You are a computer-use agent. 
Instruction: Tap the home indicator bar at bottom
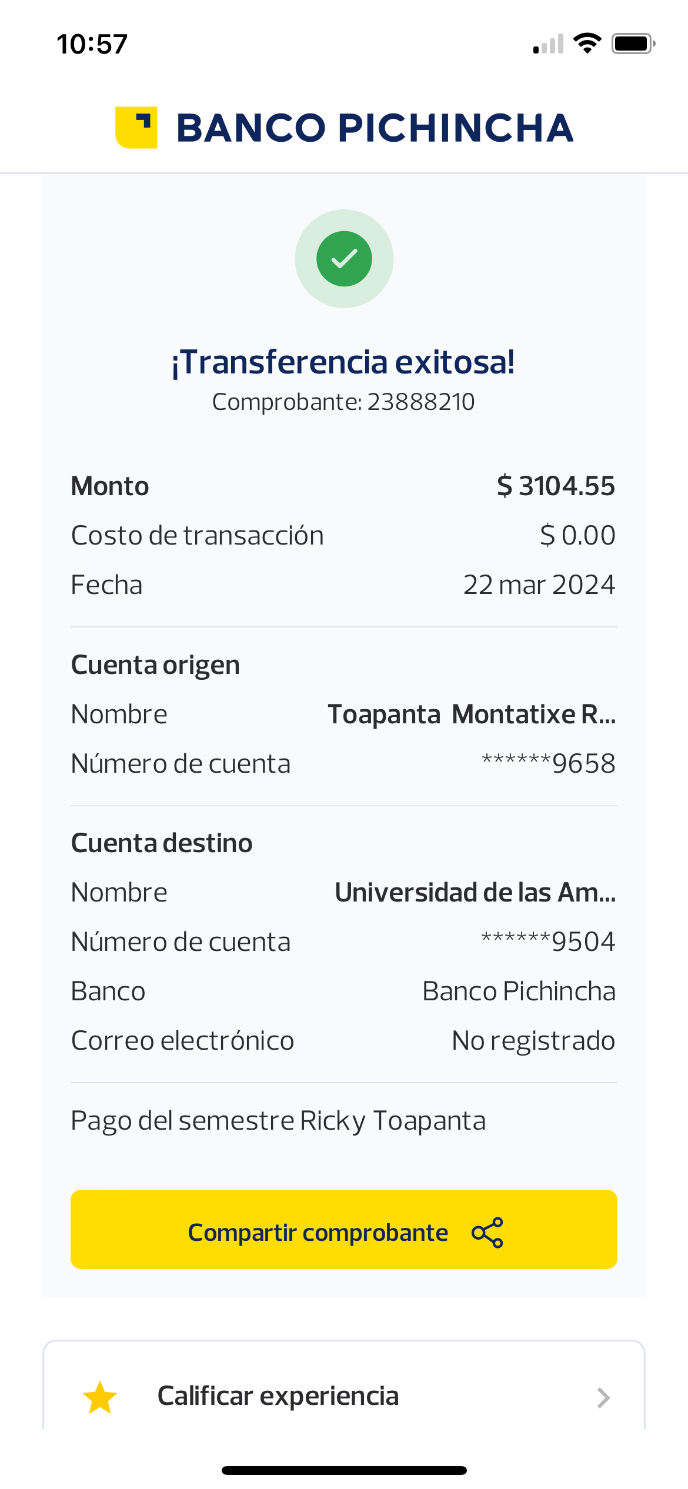344,1471
